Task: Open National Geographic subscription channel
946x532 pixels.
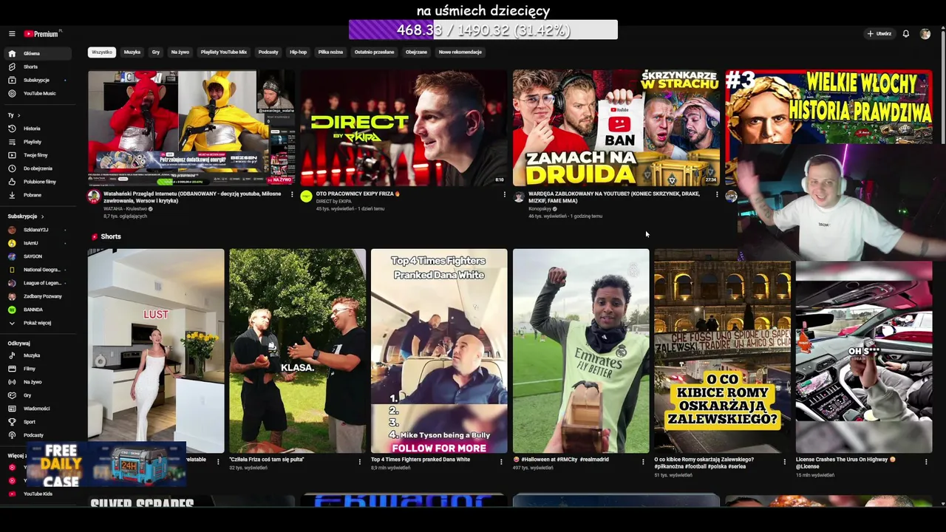Action: point(37,270)
